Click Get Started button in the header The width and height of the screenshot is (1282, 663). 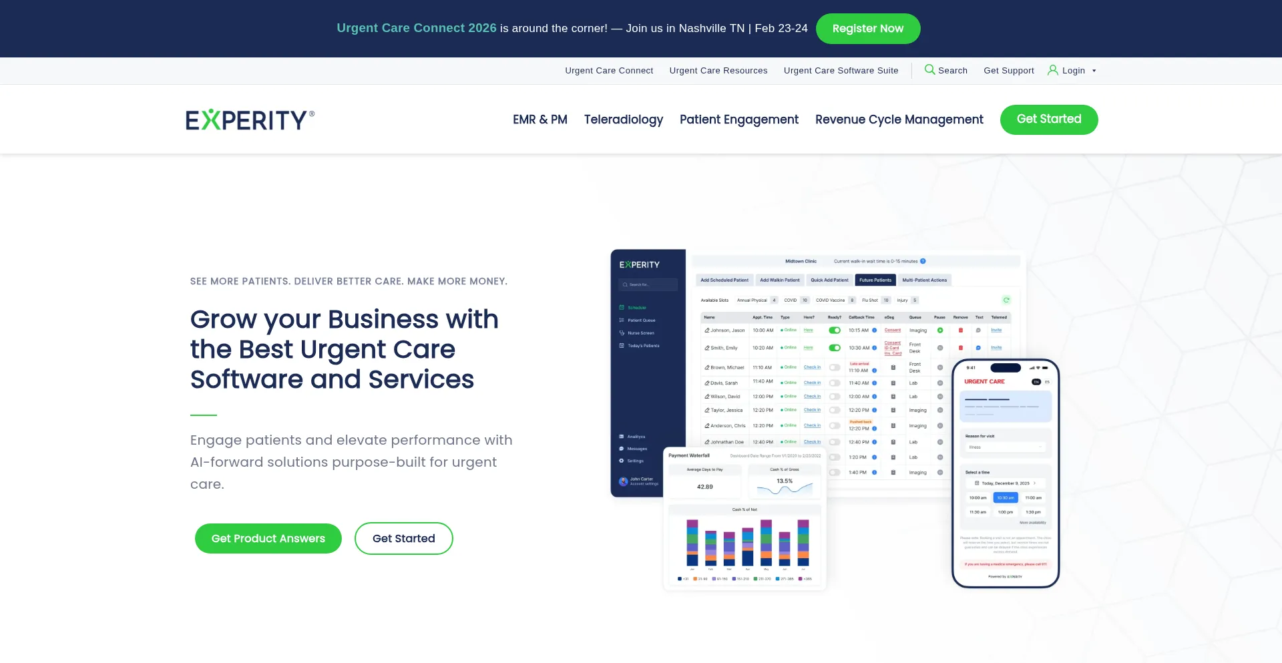click(1048, 120)
